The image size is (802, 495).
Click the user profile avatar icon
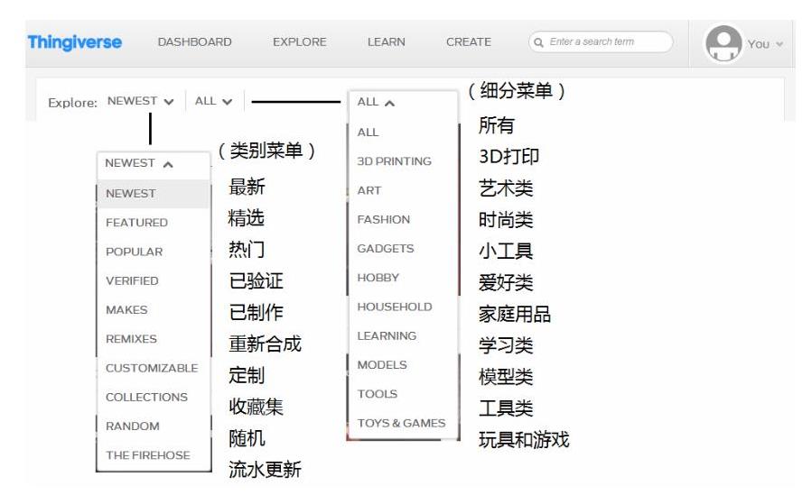(x=723, y=43)
